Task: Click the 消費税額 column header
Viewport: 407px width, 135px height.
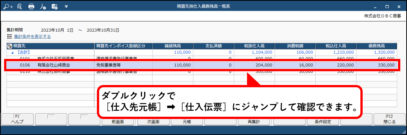Action: coord(295,46)
